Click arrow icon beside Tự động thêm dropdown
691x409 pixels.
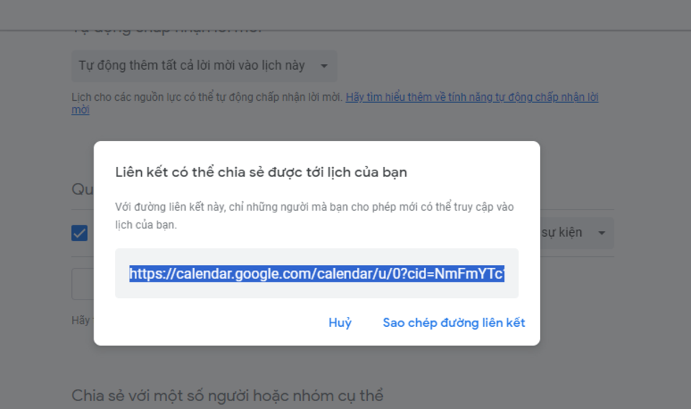[324, 66]
